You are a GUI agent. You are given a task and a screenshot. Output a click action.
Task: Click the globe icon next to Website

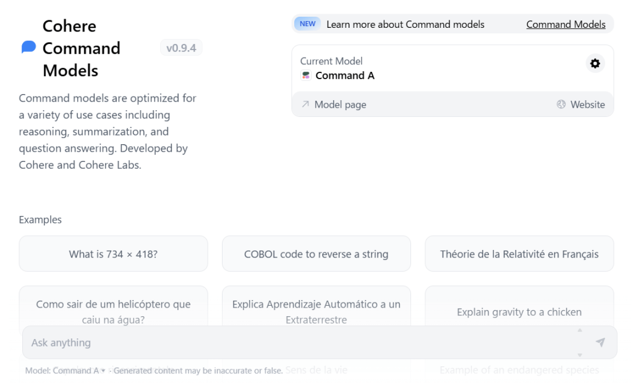click(561, 105)
